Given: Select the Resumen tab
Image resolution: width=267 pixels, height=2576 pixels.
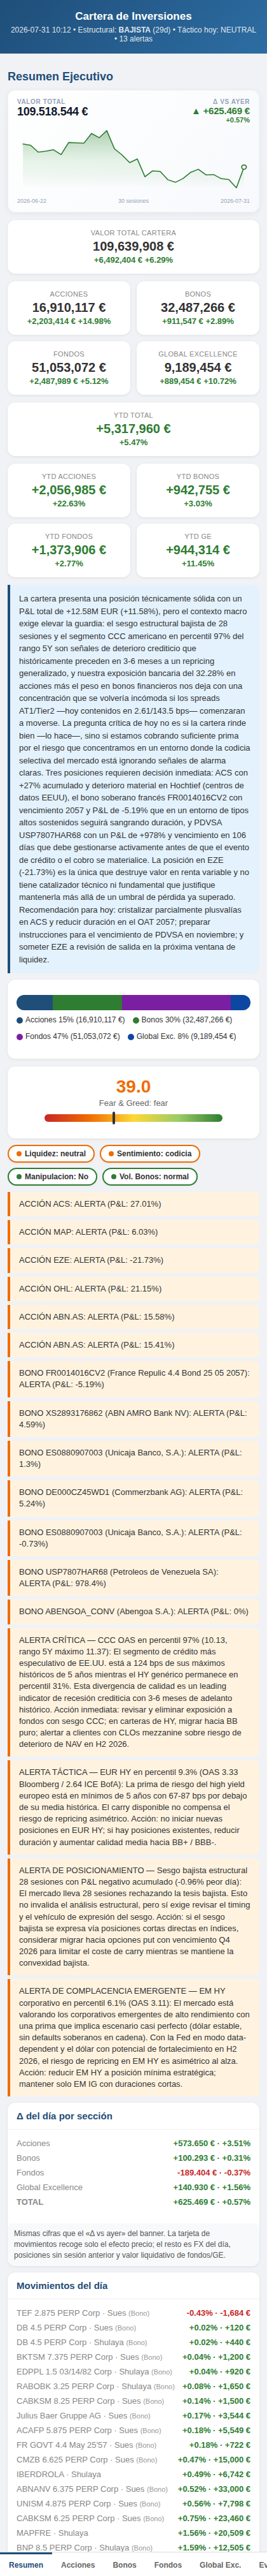Looking at the screenshot, I should (x=26, y=2564).
